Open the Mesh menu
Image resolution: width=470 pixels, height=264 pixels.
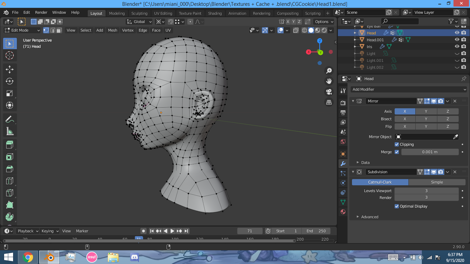click(x=113, y=30)
